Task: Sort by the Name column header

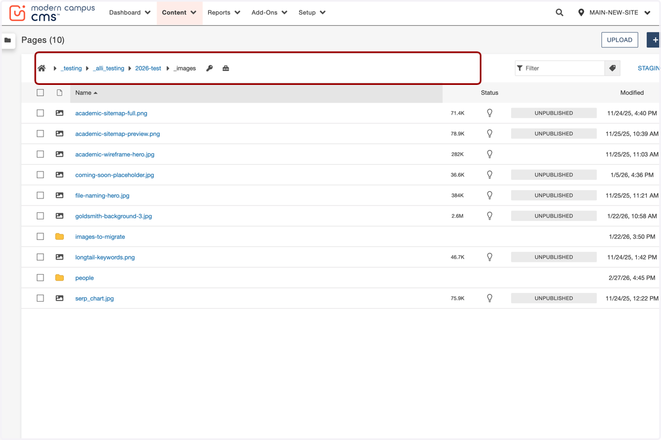Action: pos(256,93)
